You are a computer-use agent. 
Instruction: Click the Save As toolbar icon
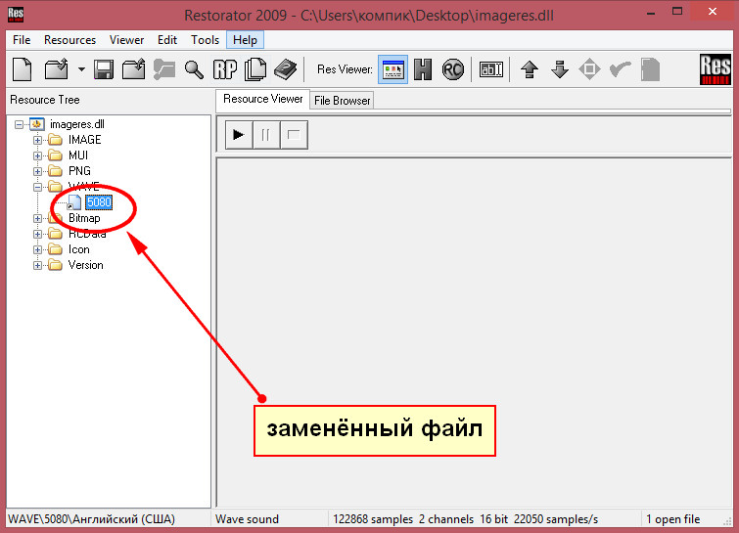pyautogui.click(x=133, y=69)
